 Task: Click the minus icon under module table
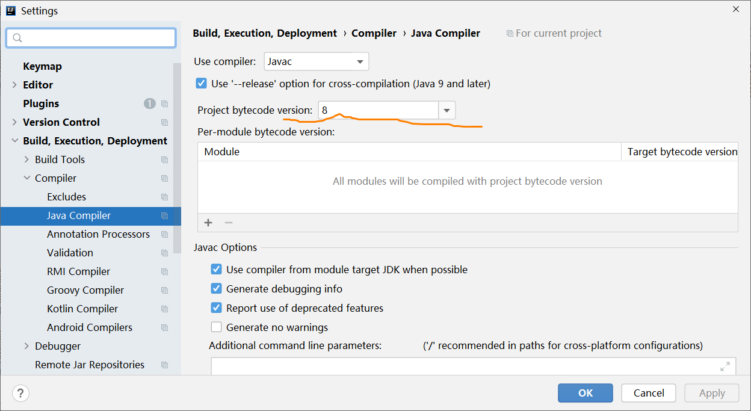[x=229, y=223]
